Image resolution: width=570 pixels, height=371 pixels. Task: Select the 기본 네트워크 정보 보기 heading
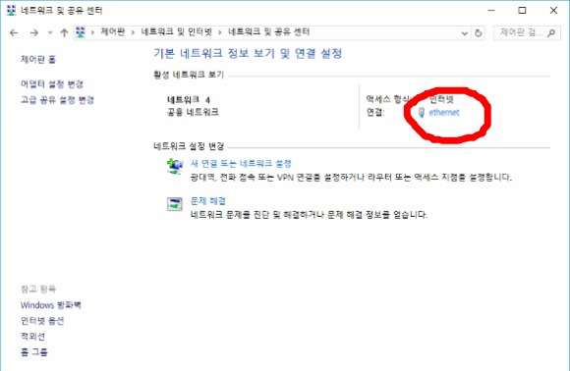[248, 54]
